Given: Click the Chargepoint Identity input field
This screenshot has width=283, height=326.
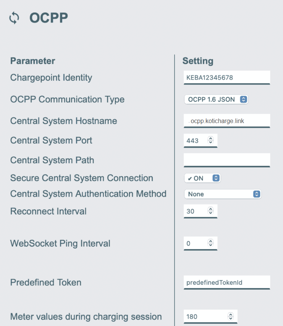Looking at the screenshot, I should (226, 78).
